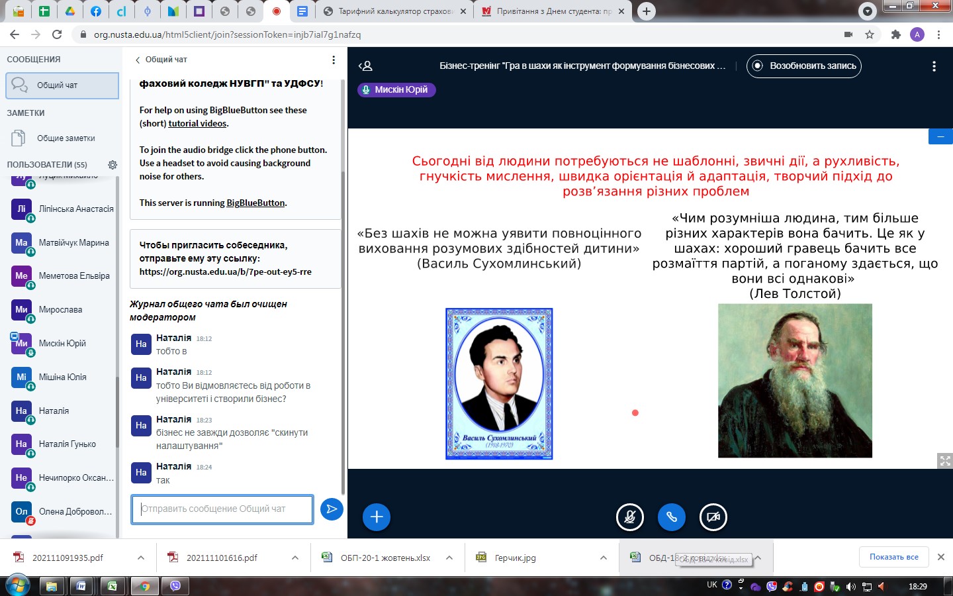Open Windows Start menu
953x596 pixels.
click(x=17, y=586)
